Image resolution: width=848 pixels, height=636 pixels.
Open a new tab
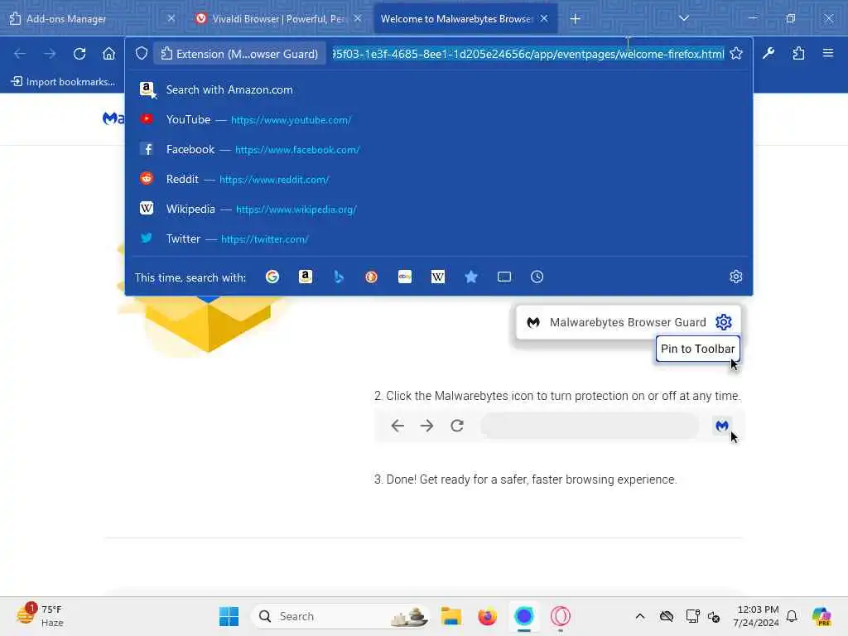click(x=576, y=19)
